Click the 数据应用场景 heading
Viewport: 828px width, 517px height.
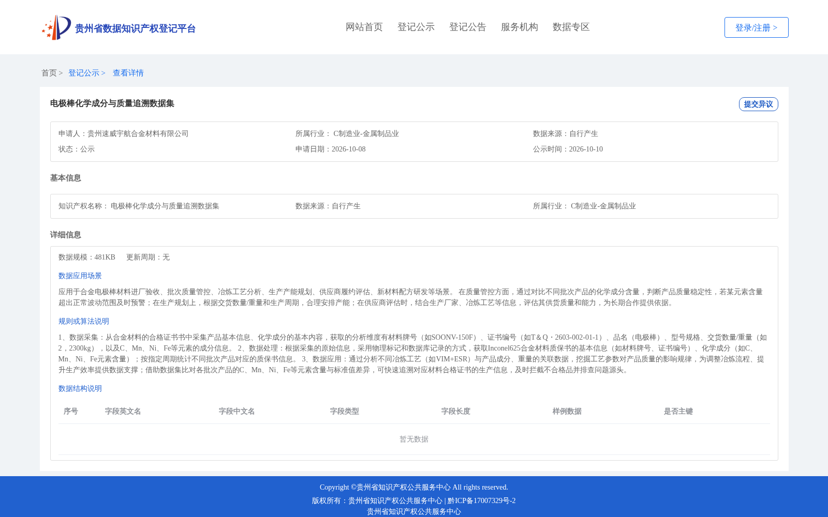click(x=80, y=276)
